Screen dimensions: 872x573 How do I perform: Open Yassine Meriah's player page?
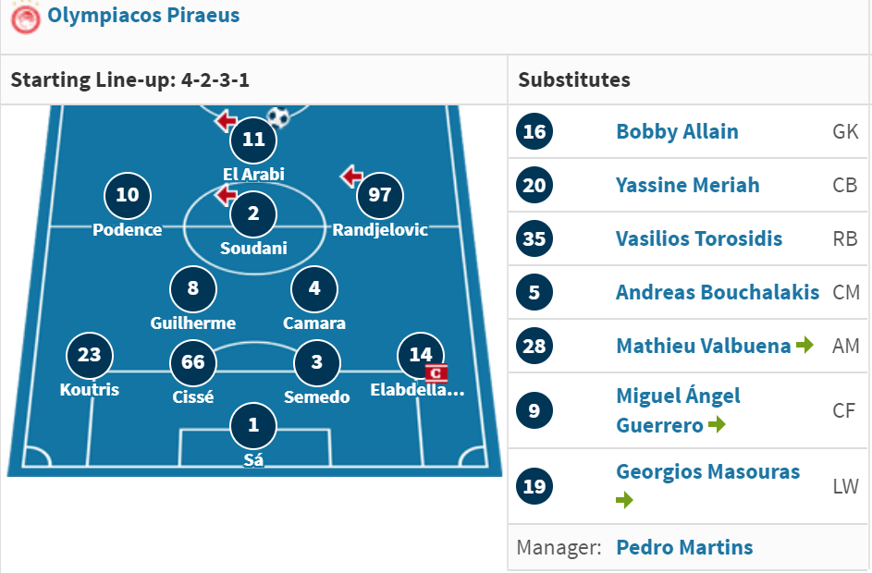687,185
